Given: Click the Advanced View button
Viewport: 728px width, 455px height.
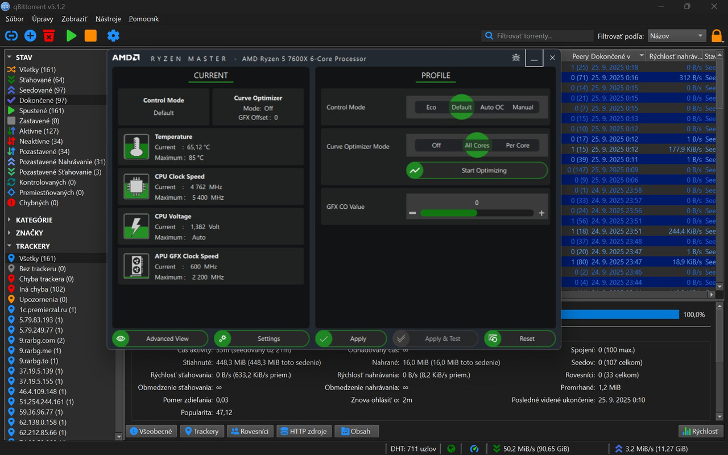Looking at the screenshot, I should tap(159, 338).
